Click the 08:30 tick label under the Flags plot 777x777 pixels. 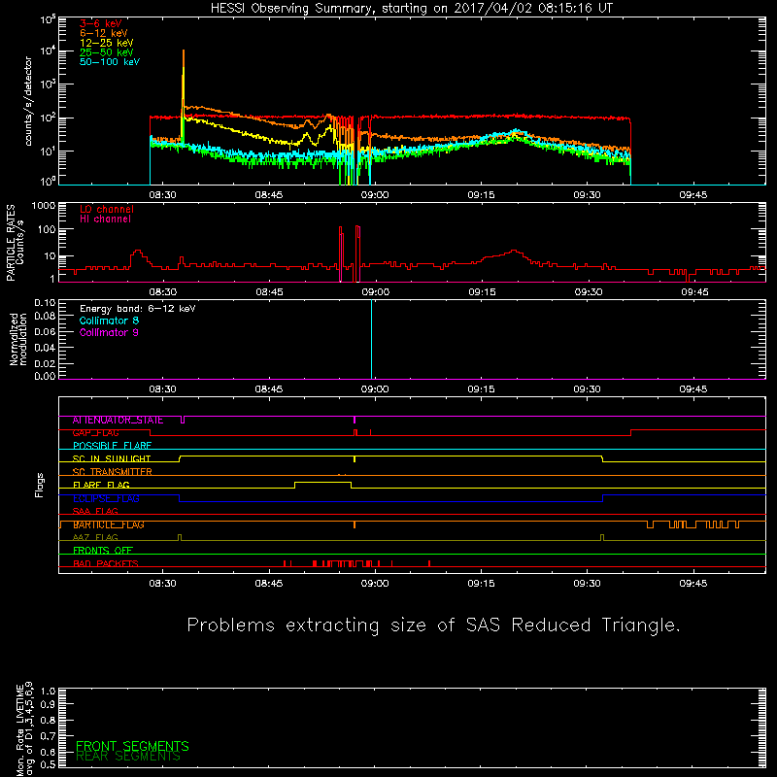click(162, 584)
